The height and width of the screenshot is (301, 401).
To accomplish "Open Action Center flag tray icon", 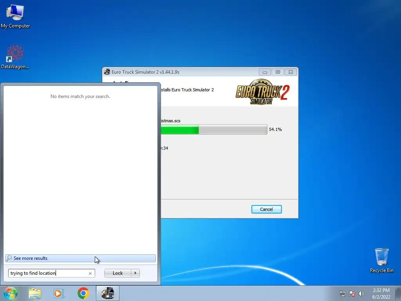I will 352,293.
